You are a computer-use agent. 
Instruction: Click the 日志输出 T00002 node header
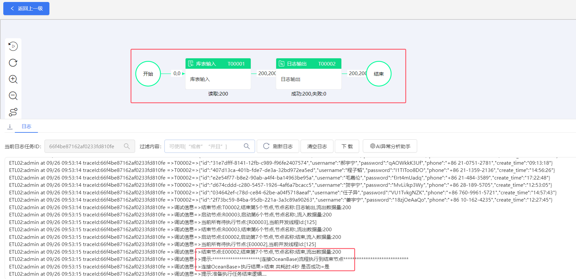pos(309,64)
